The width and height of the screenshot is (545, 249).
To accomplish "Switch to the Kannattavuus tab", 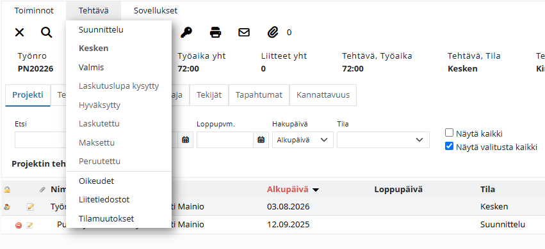I will (x=323, y=95).
